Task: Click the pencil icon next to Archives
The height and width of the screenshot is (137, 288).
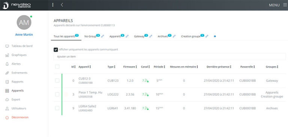Action: tap(174, 36)
